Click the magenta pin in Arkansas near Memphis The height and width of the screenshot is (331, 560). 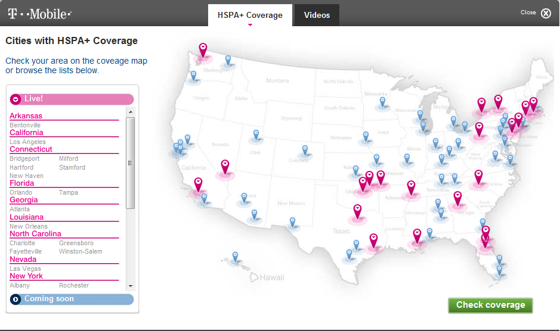[412, 188]
